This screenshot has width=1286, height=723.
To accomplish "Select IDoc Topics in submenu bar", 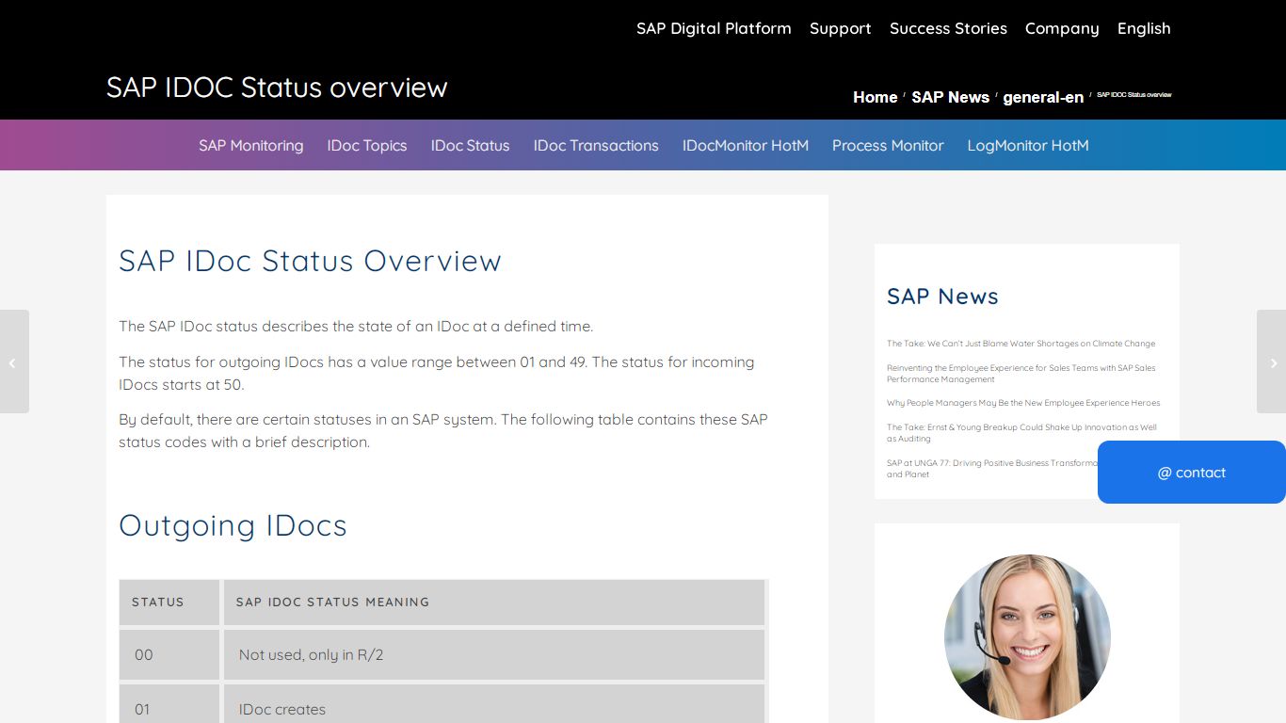I will click(367, 145).
